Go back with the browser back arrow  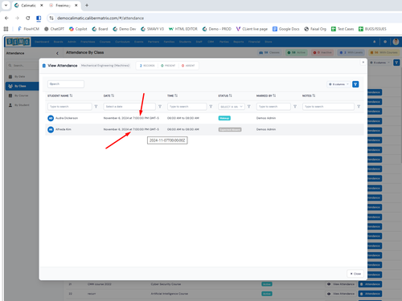coord(6,18)
